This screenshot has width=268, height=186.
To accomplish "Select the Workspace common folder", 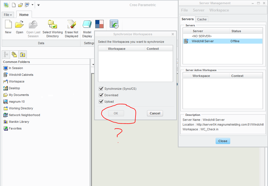I will (x=14, y=81).
